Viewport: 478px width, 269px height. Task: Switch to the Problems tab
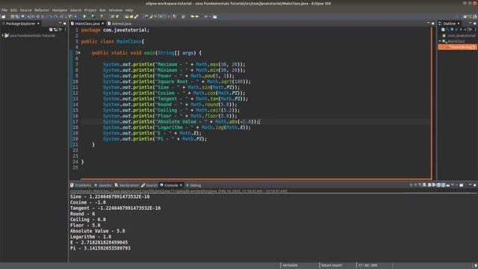(x=81, y=185)
